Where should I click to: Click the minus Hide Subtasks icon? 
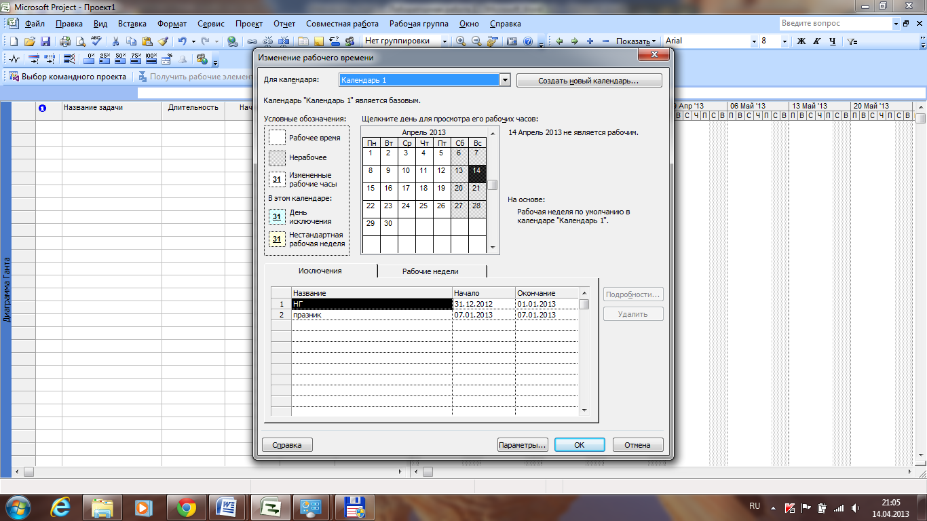point(606,41)
